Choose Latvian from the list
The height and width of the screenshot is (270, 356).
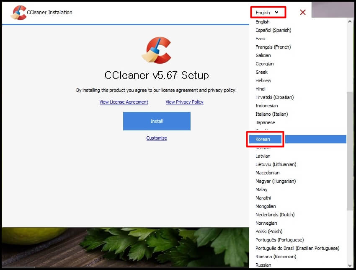(298, 156)
